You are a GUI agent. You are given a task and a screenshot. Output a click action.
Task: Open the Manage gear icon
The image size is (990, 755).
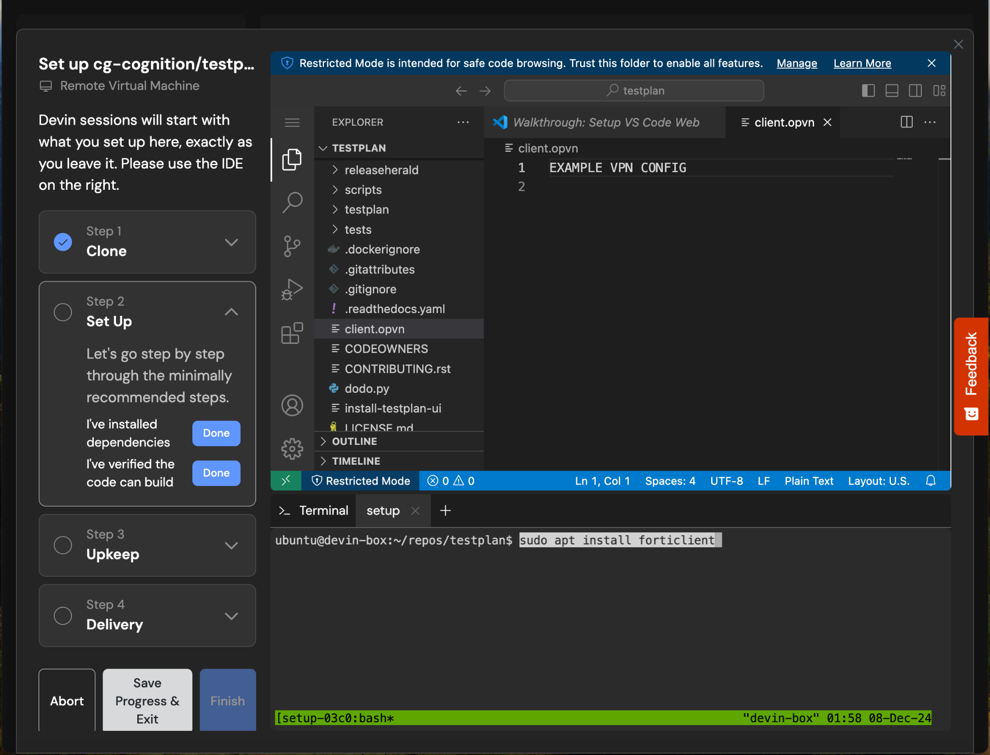point(292,449)
